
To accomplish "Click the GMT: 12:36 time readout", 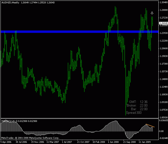I will pyautogui.click(x=138, y=102).
